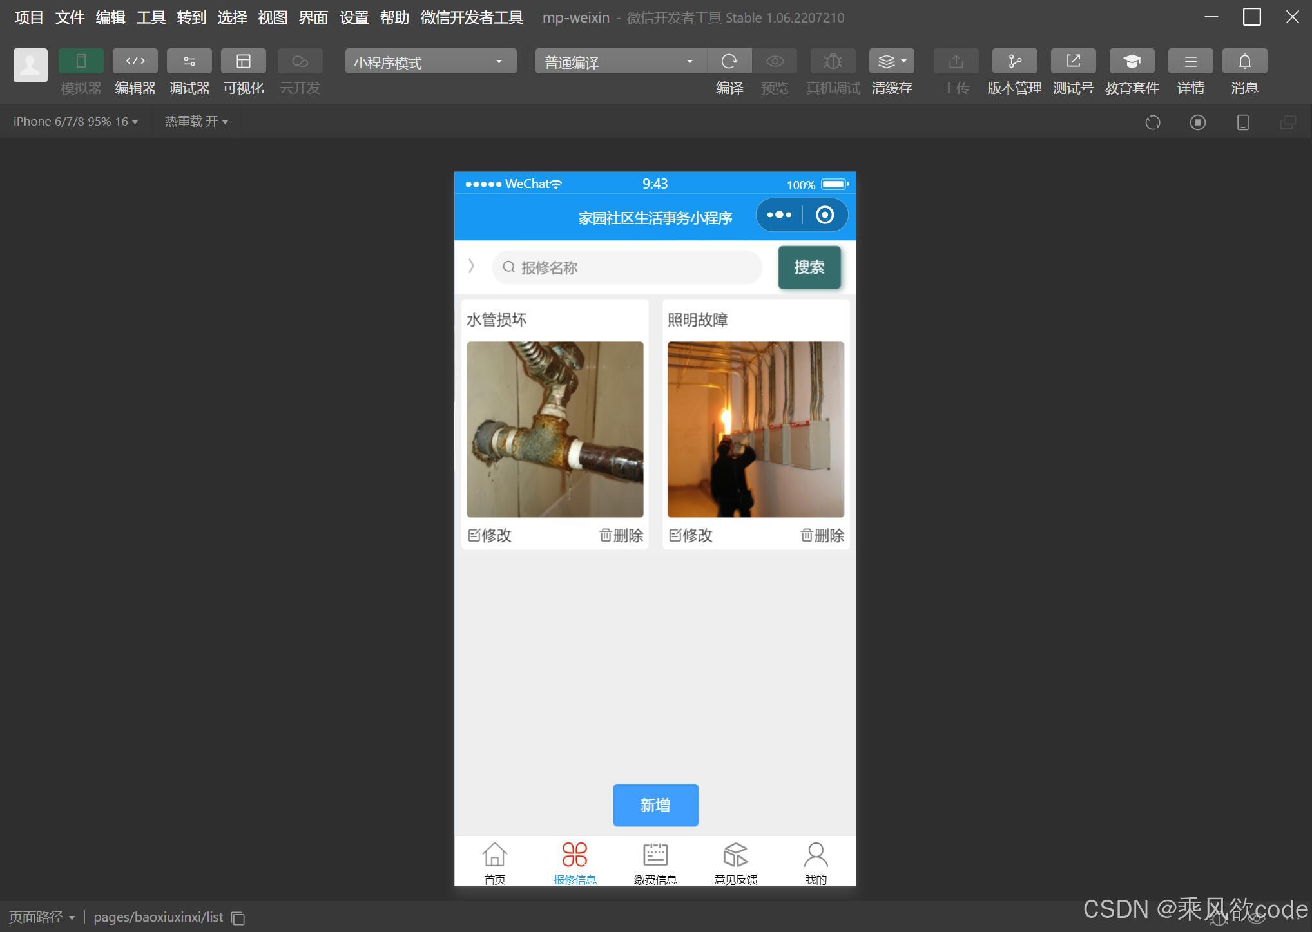Viewport: 1312px width, 932px height.
Task: Toggle the Simulator panel button
Action: [x=81, y=61]
